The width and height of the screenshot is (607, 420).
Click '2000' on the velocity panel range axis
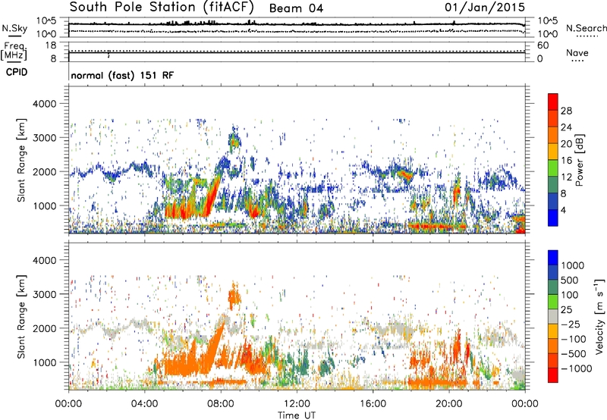pos(45,328)
